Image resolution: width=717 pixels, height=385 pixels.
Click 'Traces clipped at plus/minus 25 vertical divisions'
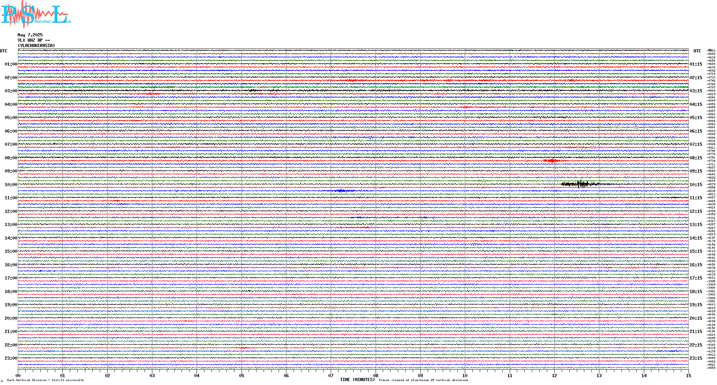[423, 380]
